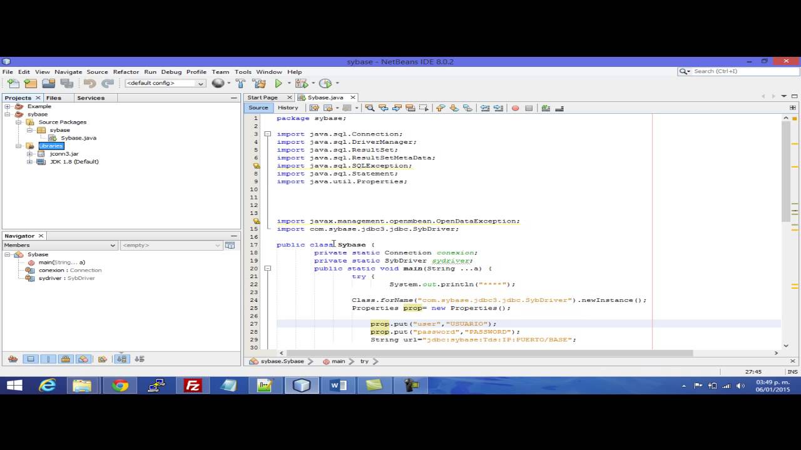Image resolution: width=801 pixels, height=450 pixels.
Task: Click the Profile Project toolbar icon
Action: click(325, 83)
